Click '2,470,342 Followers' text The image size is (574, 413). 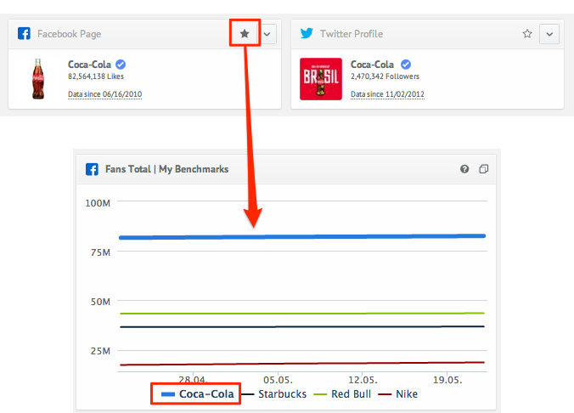click(x=385, y=76)
